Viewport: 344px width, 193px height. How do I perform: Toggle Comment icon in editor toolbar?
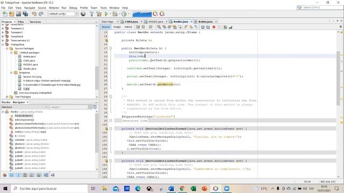225,27
